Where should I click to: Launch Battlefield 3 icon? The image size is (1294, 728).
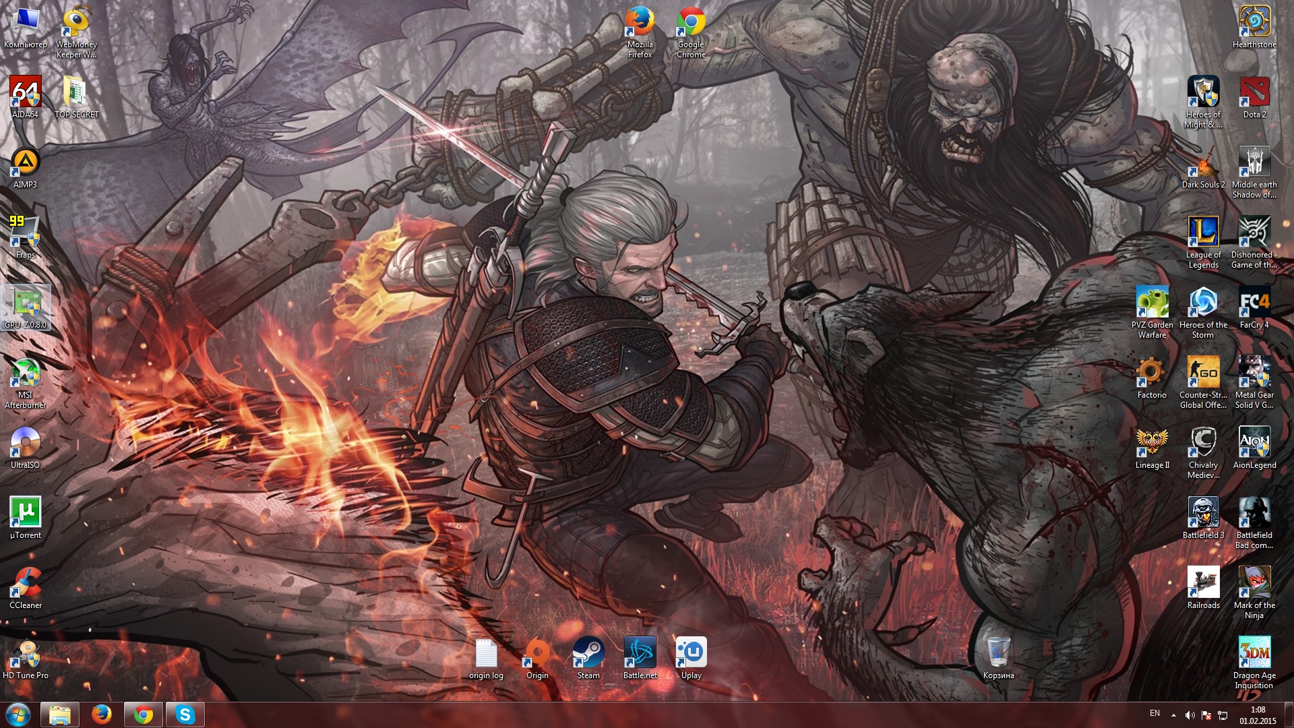tap(1204, 518)
